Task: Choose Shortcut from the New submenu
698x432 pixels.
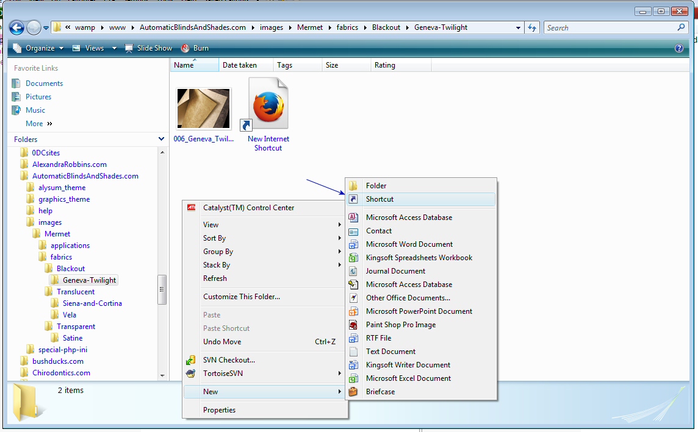Action: (x=380, y=199)
